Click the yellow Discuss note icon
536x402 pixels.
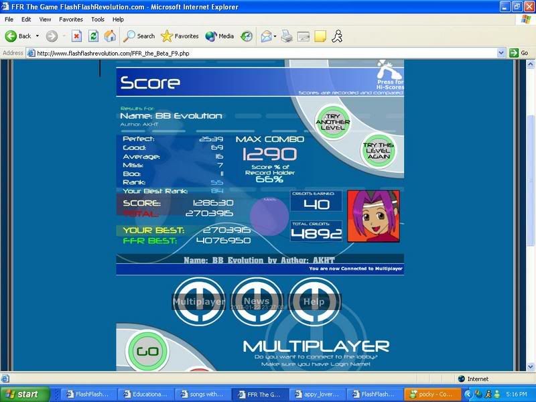coord(320,36)
